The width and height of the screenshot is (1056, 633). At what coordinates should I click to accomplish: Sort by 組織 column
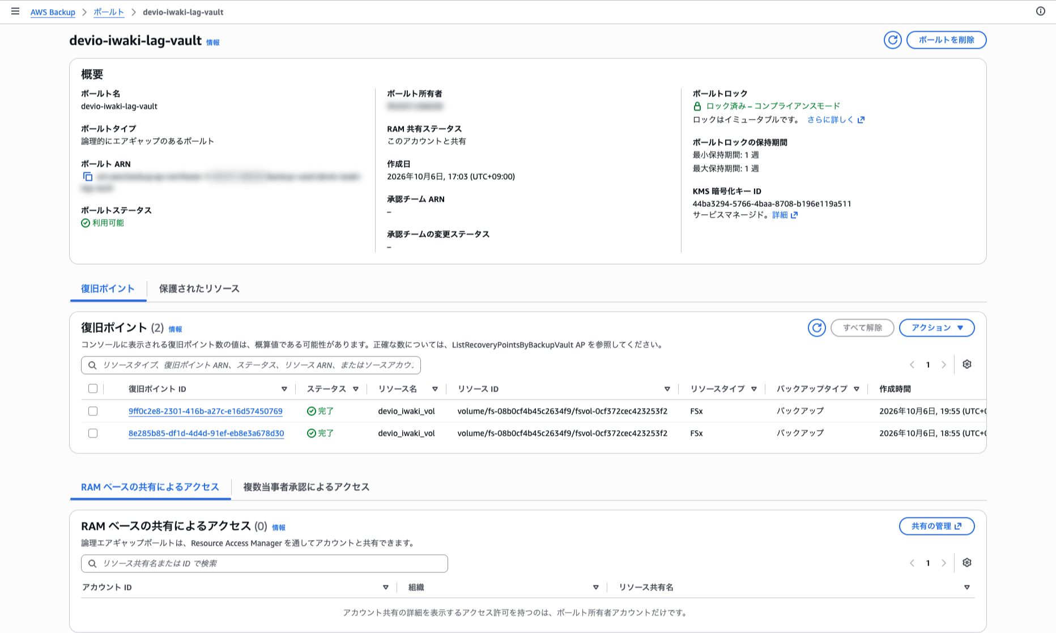click(596, 588)
